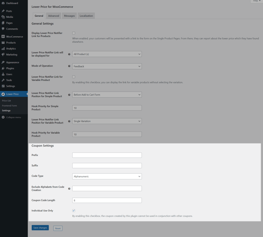Click the Settings sliders icon in sidebar
Viewport: 263px width, 237px height.
pos(3,86)
